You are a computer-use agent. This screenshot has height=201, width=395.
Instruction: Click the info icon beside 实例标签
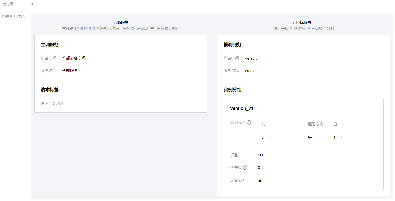coord(249,122)
